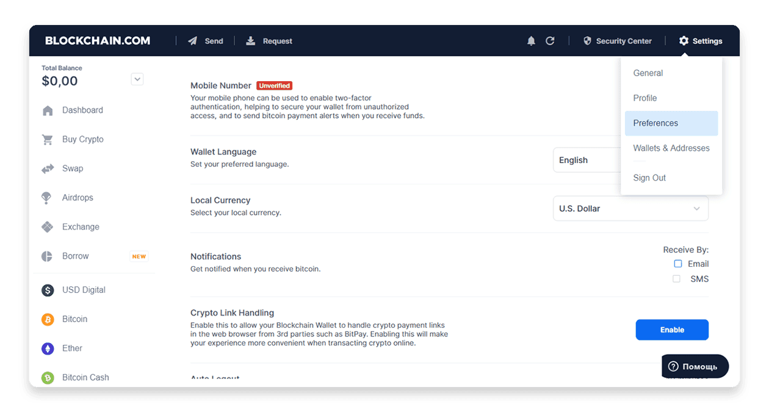Screen dimensions: 769x412
Task: Open the Bitcoin Cash wallet label
Action: pyautogui.click(x=85, y=378)
